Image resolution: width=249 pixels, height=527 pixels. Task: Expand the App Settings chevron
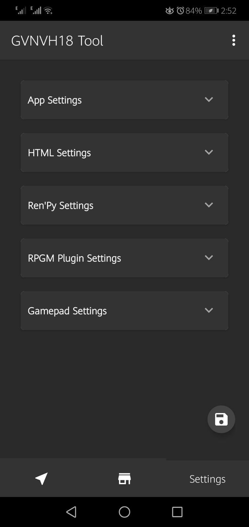(209, 99)
